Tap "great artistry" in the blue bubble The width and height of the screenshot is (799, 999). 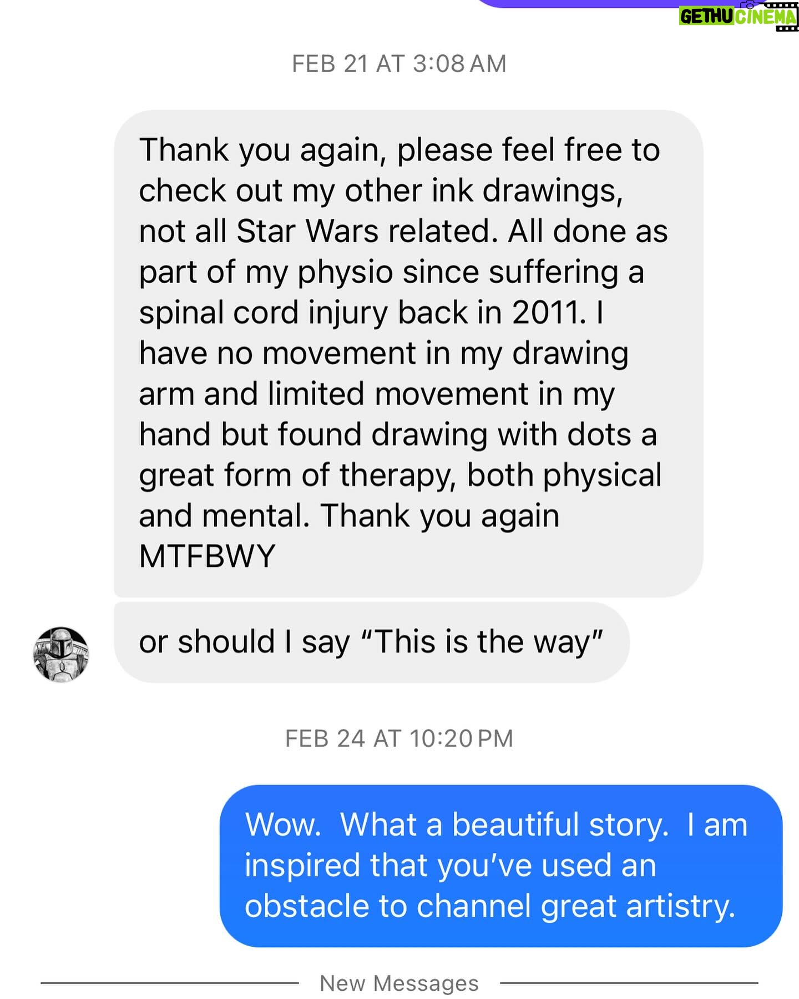pos(638,906)
